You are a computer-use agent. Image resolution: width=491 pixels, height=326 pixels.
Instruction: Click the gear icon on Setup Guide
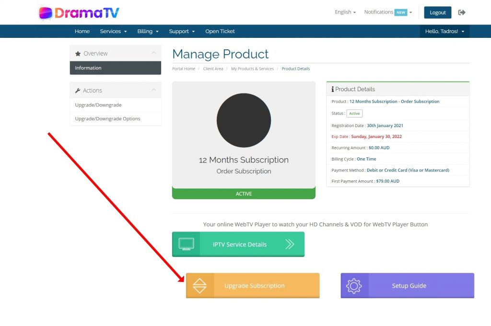click(x=354, y=286)
